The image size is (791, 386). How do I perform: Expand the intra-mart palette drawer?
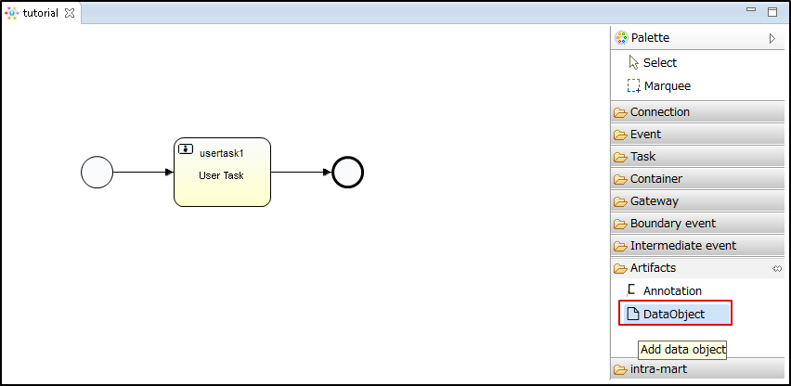(698, 369)
